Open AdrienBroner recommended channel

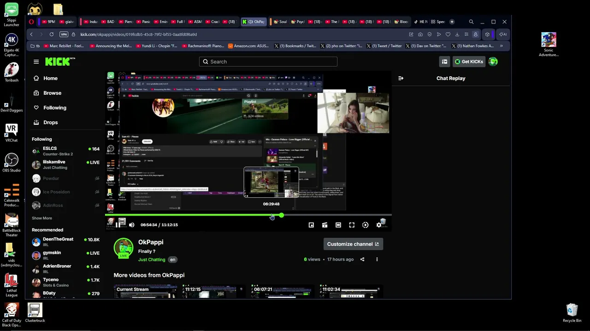pos(65,269)
